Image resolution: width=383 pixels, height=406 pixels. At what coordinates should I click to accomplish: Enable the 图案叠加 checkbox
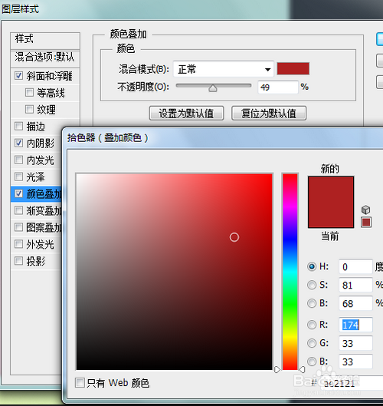click(18, 227)
